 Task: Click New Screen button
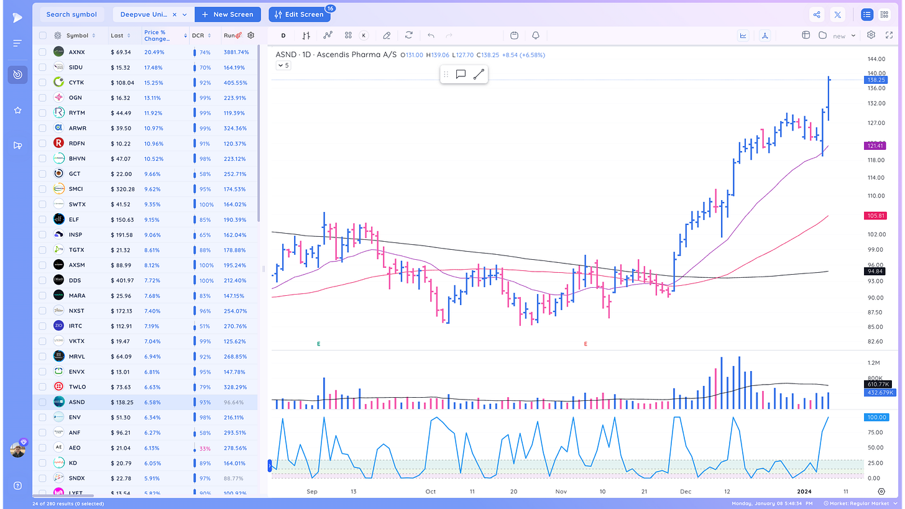coord(227,14)
